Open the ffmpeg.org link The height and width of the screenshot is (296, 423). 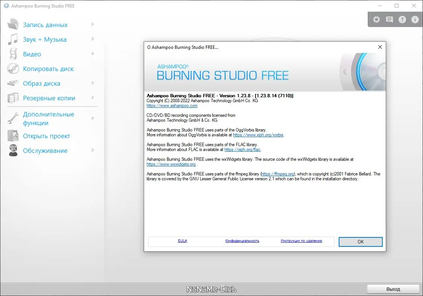click(278, 174)
